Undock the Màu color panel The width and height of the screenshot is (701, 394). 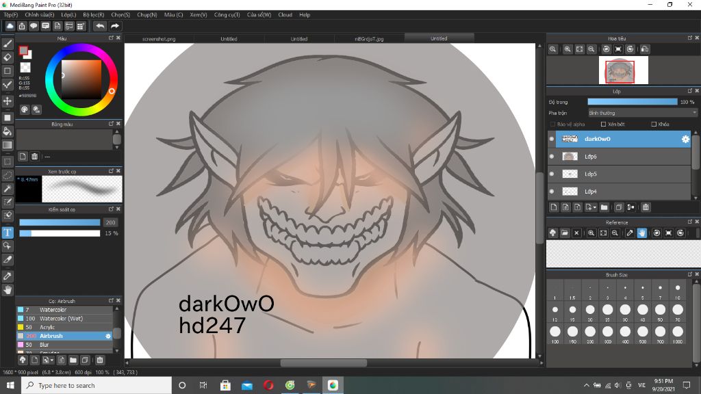[x=111, y=38]
